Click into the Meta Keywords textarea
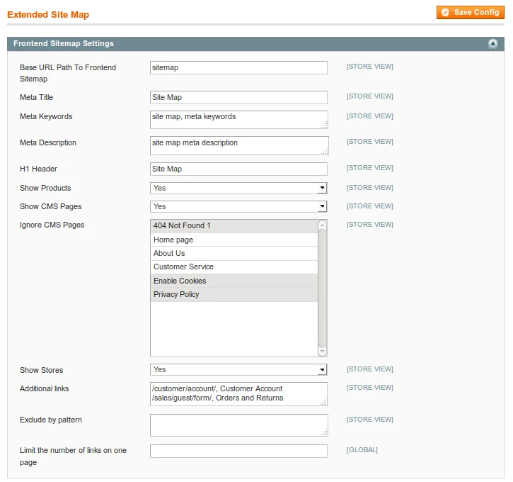Image resolution: width=513 pixels, height=482 pixels. click(x=238, y=119)
